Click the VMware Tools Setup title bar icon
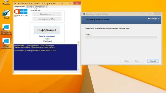 (84, 14)
